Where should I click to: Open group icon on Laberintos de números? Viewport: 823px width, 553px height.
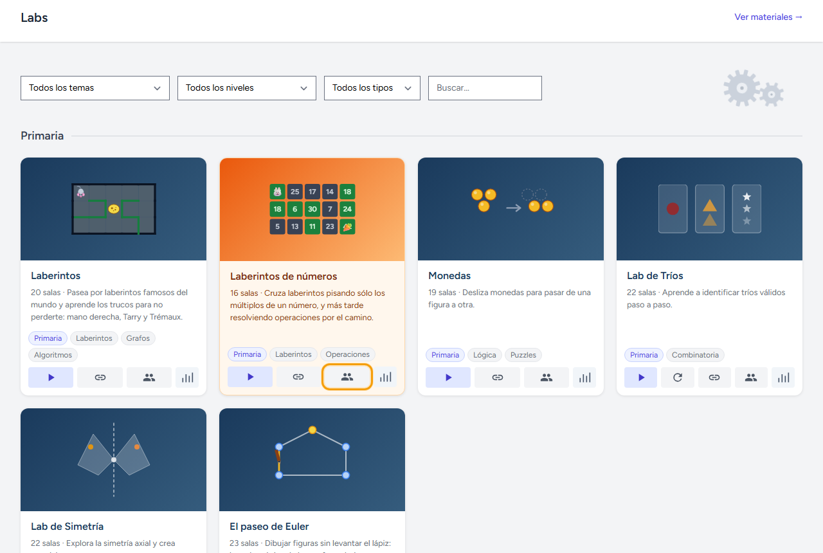pyautogui.click(x=347, y=377)
